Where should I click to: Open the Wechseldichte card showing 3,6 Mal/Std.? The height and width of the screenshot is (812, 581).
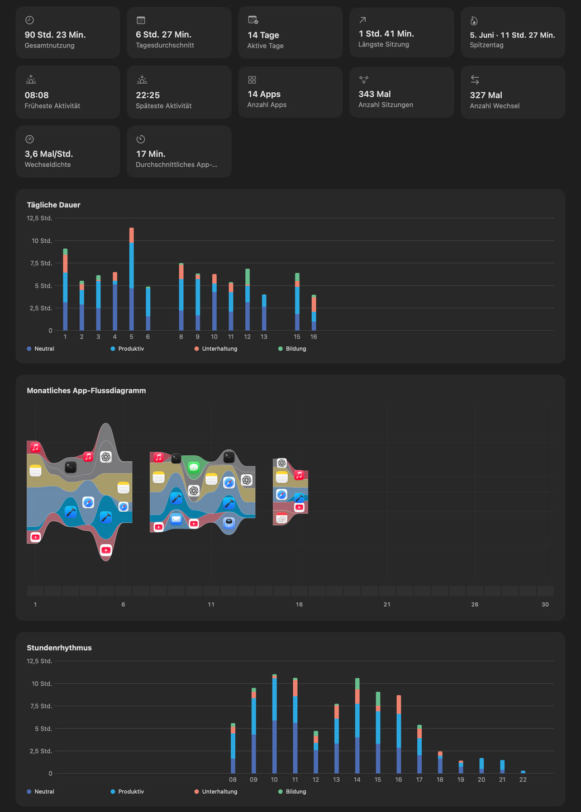click(x=68, y=152)
